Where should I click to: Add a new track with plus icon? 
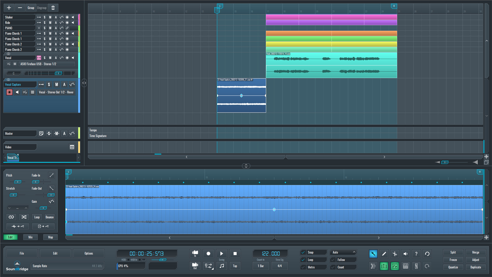pyautogui.click(x=9, y=8)
